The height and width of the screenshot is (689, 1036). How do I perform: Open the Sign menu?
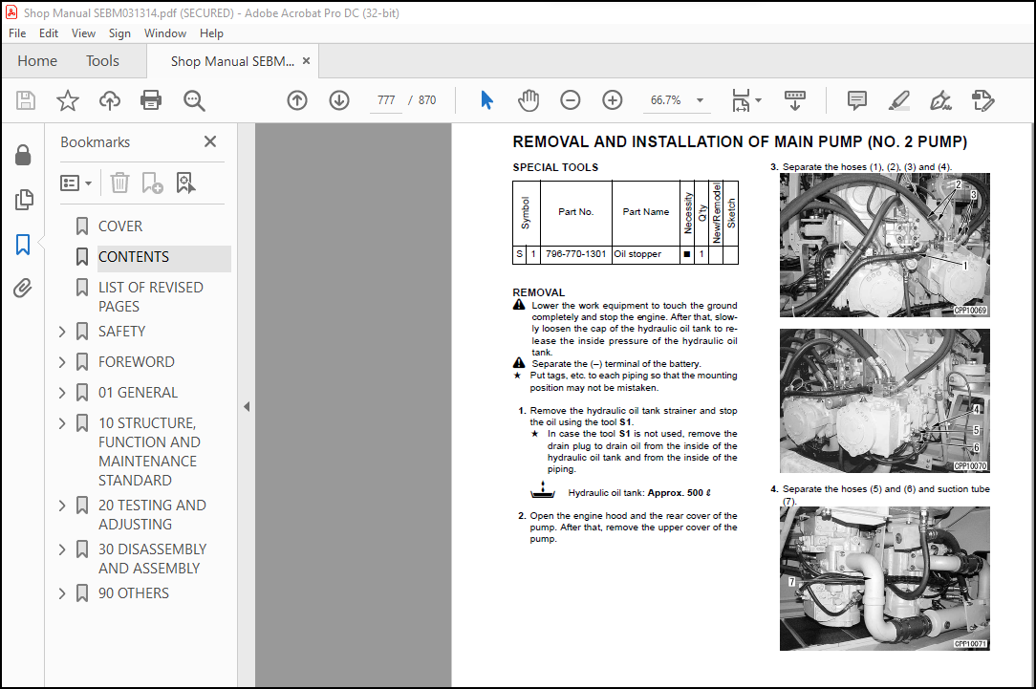119,33
